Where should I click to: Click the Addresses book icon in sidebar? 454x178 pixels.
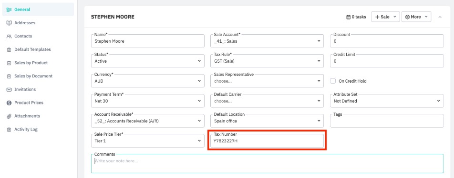coord(9,23)
